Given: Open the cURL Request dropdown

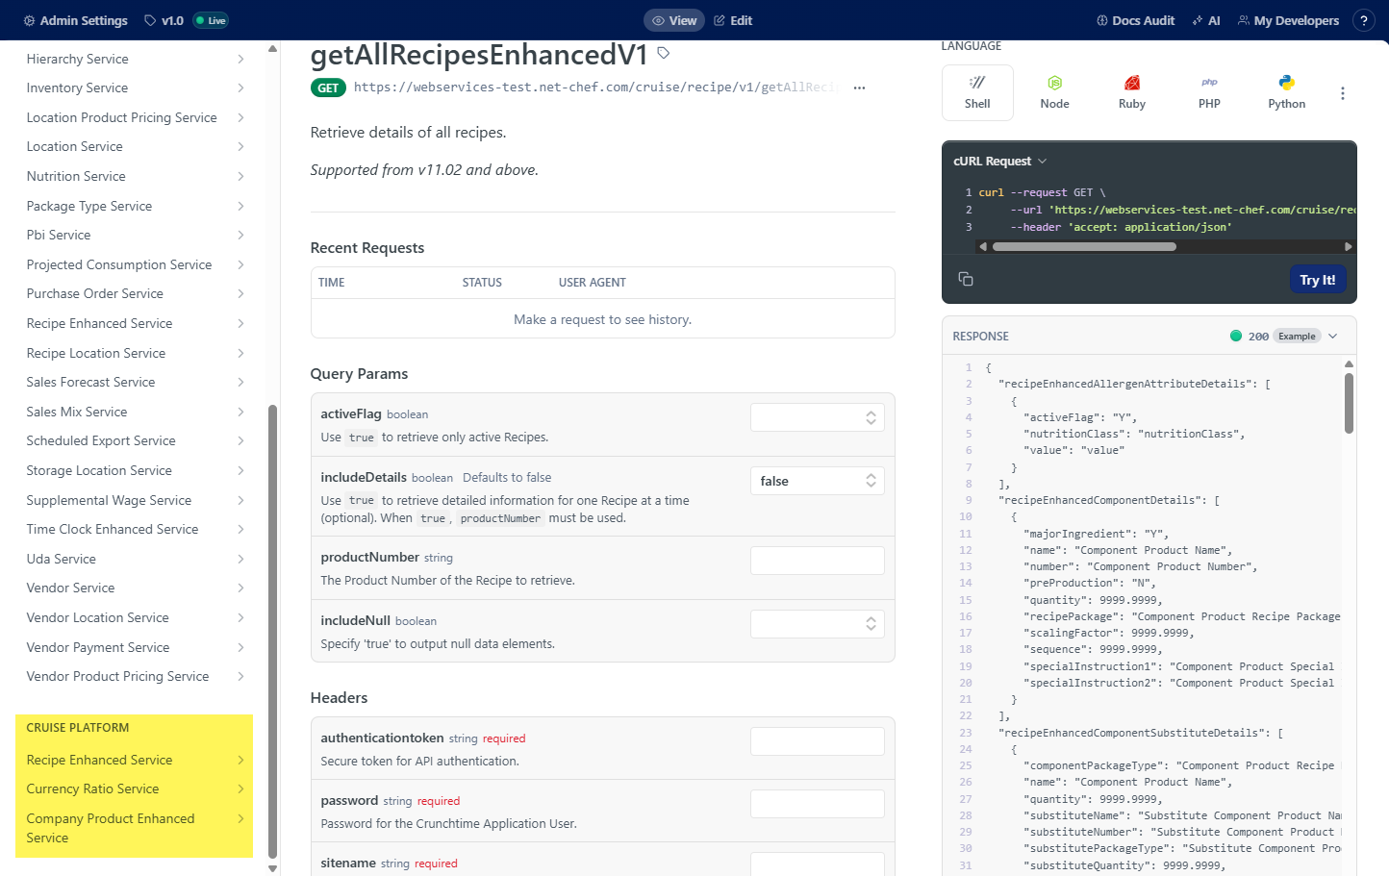Looking at the screenshot, I should (999, 162).
